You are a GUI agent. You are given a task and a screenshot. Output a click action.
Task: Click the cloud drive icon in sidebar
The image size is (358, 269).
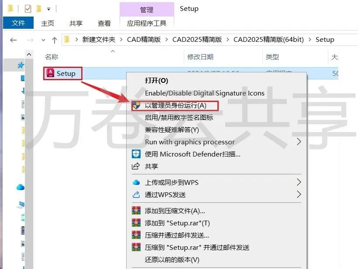(21, 187)
